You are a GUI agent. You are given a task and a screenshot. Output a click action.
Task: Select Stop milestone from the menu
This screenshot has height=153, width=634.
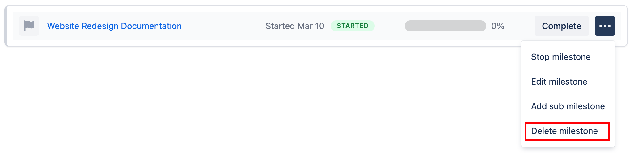tap(560, 57)
